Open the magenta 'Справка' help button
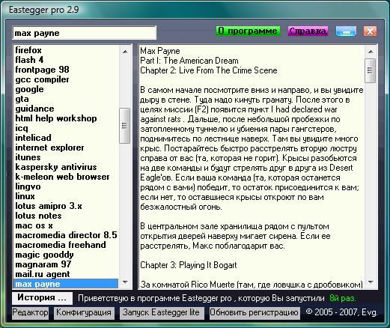 [x=308, y=31]
